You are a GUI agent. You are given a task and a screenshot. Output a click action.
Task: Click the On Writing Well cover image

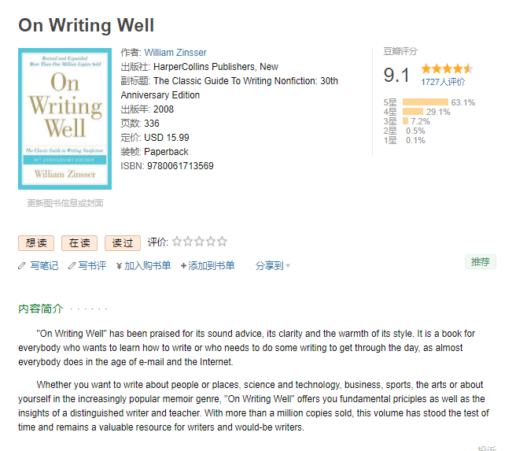65,119
